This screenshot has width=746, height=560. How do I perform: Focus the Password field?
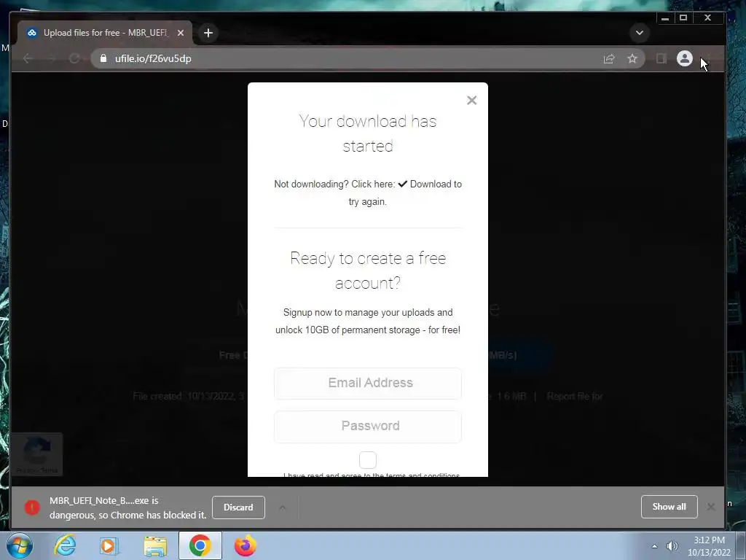click(368, 426)
